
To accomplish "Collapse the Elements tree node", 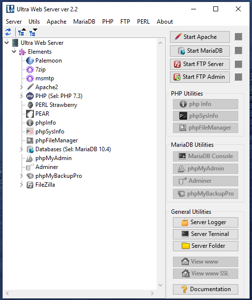I will coord(14,51).
